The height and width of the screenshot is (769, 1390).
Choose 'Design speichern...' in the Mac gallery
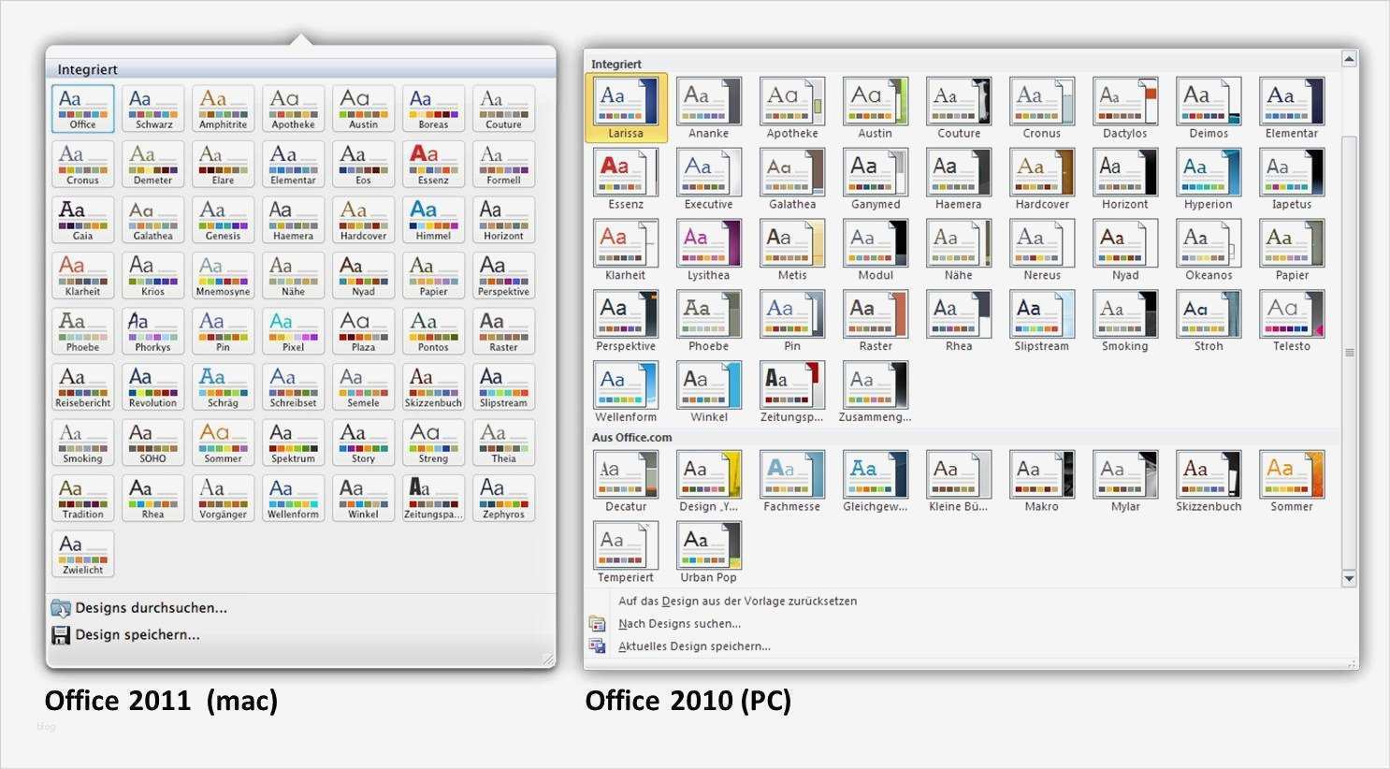click(x=126, y=635)
